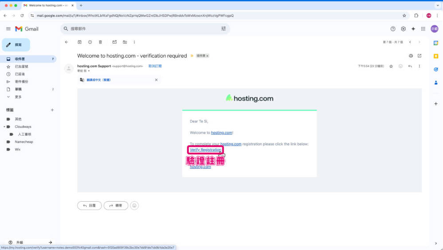Reload the page in browser
The width and height of the screenshot is (443, 250).
click(22, 16)
